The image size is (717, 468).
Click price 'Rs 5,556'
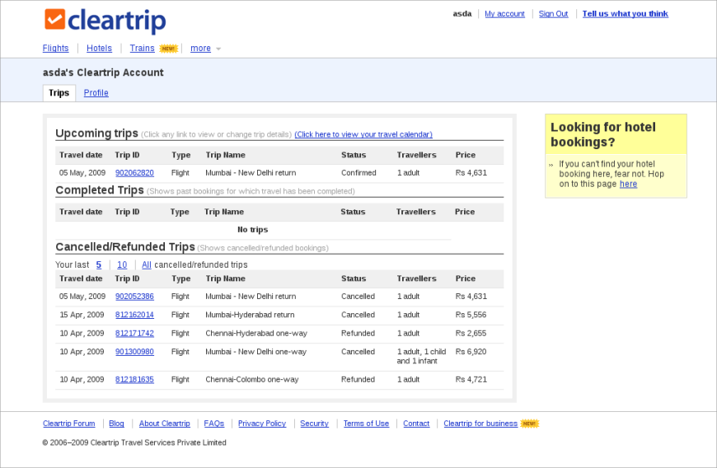point(471,315)
